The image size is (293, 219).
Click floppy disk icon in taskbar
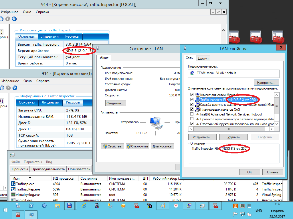70,206
